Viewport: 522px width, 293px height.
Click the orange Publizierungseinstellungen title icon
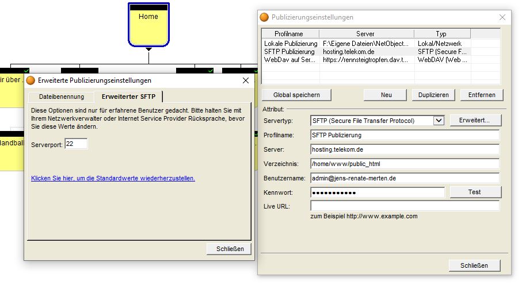[x=264, y=17]
